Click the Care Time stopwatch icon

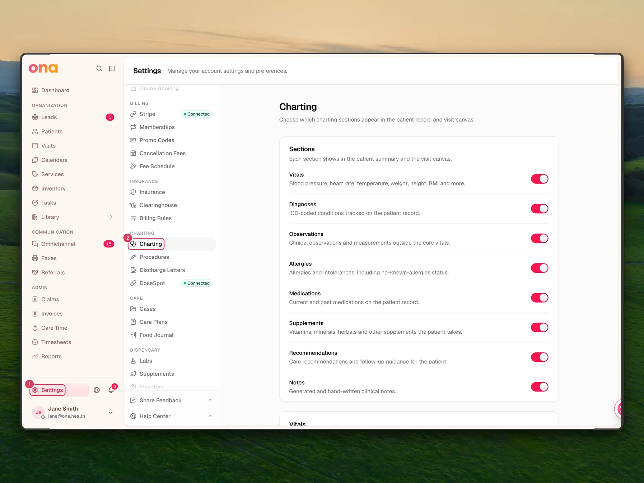(x=35, y=328)
